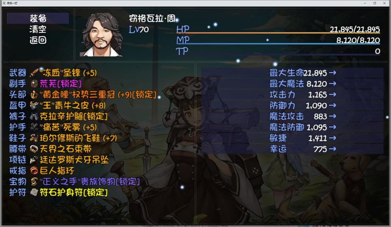The image size is (391, 227).
Task: Click the arrow next to 攻击力
Action: (333, 95)
